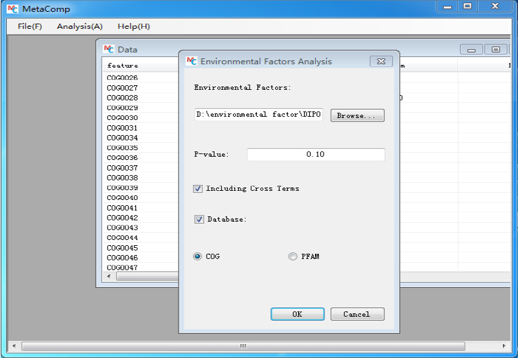
Task: Uncheck the Database checkbox
Action: pos(199,220)
